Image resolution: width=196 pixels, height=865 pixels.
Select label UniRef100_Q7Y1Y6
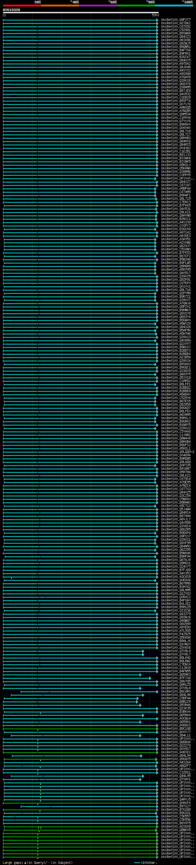[x=176, y=121]
